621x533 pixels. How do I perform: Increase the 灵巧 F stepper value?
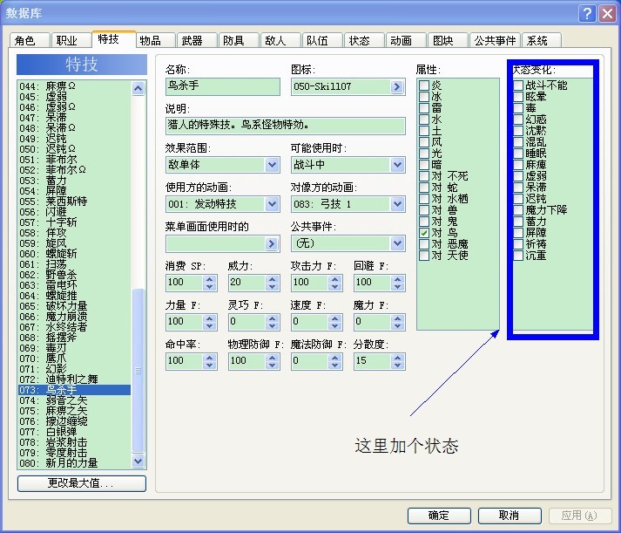[272, 318]
